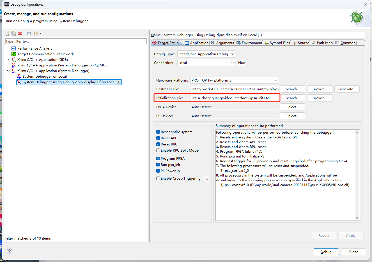Switch to the Source tab
The height and width of the screenshot is (262, 372).
coord(301,43)
